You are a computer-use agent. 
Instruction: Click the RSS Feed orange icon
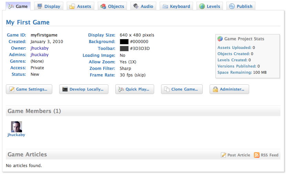click(256, 155)
